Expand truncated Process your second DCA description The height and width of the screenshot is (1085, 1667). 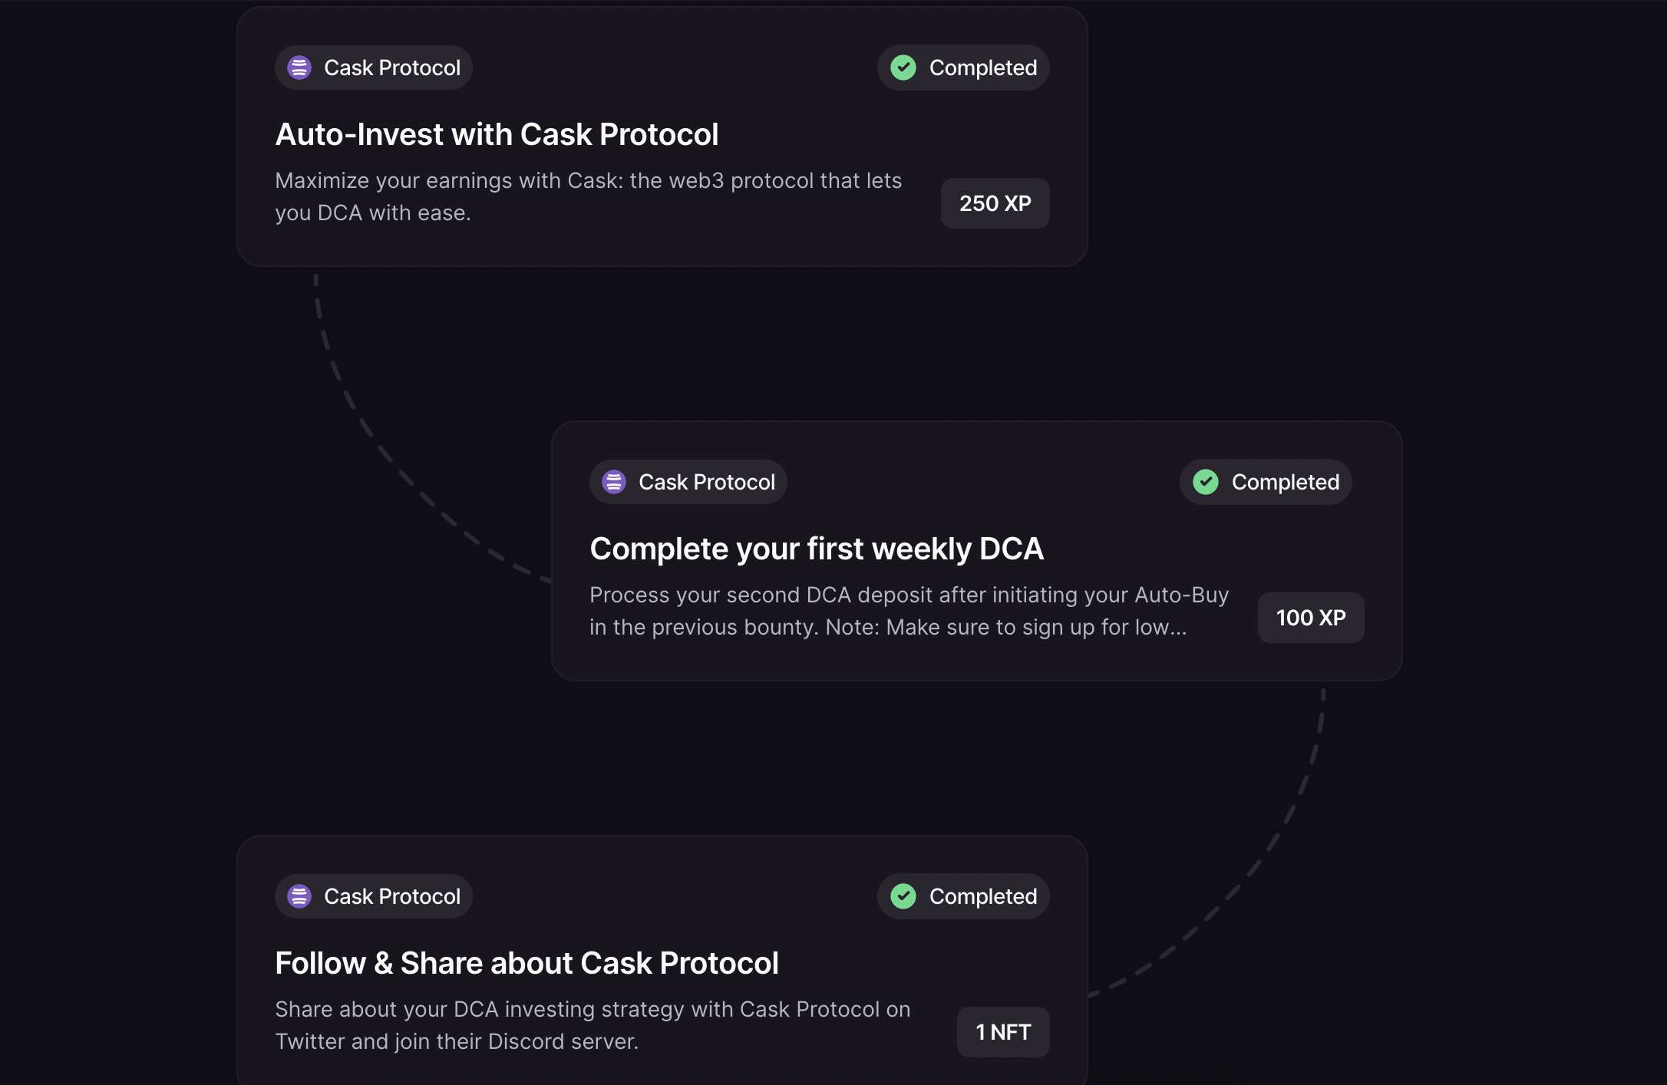[909, 611]
